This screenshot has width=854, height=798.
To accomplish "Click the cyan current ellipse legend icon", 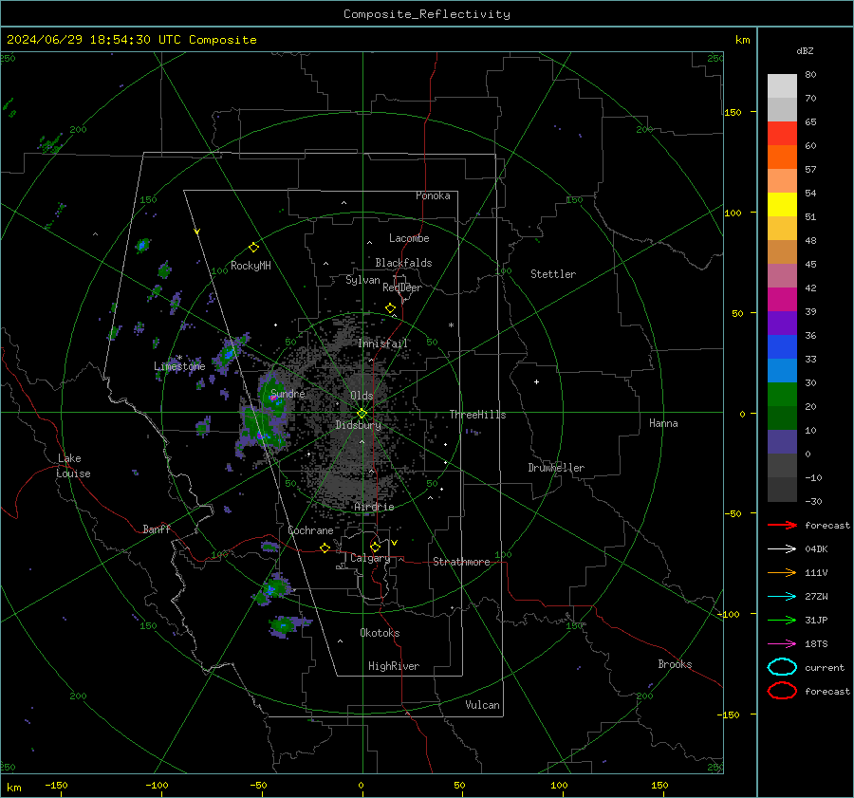I will (782, 667).
